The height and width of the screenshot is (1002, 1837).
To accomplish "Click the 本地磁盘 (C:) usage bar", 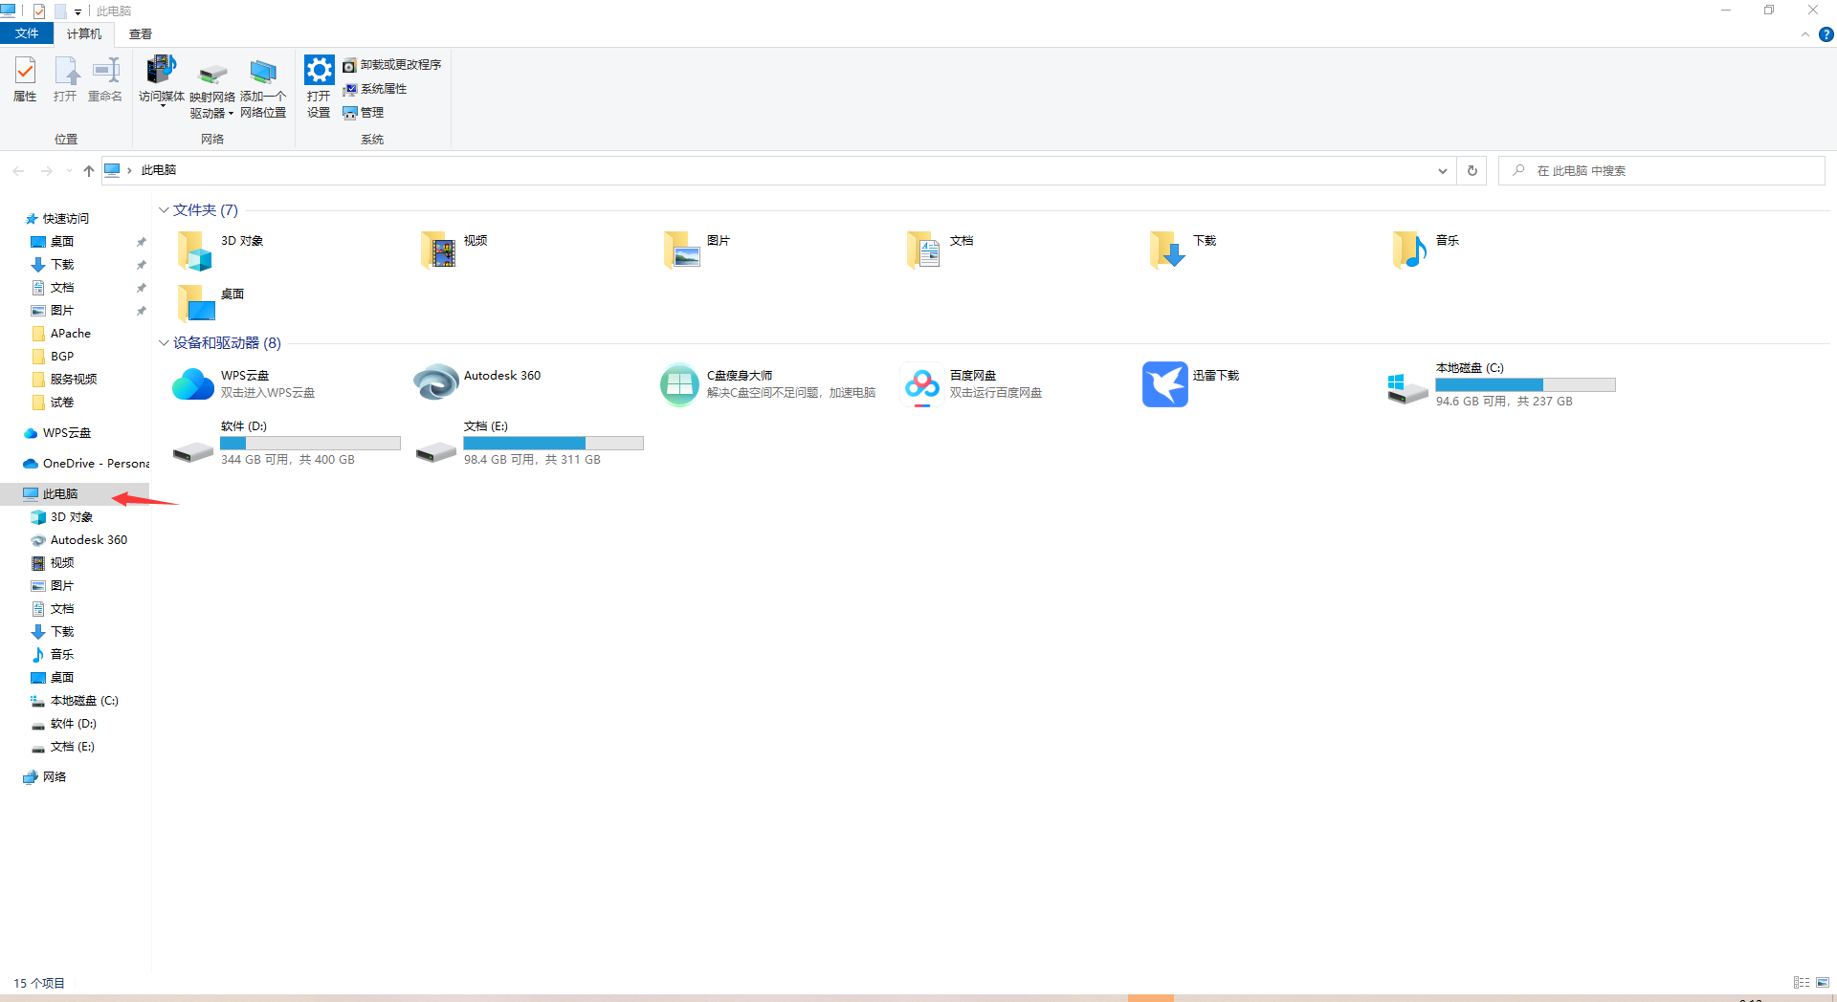I will (1525, 384).
